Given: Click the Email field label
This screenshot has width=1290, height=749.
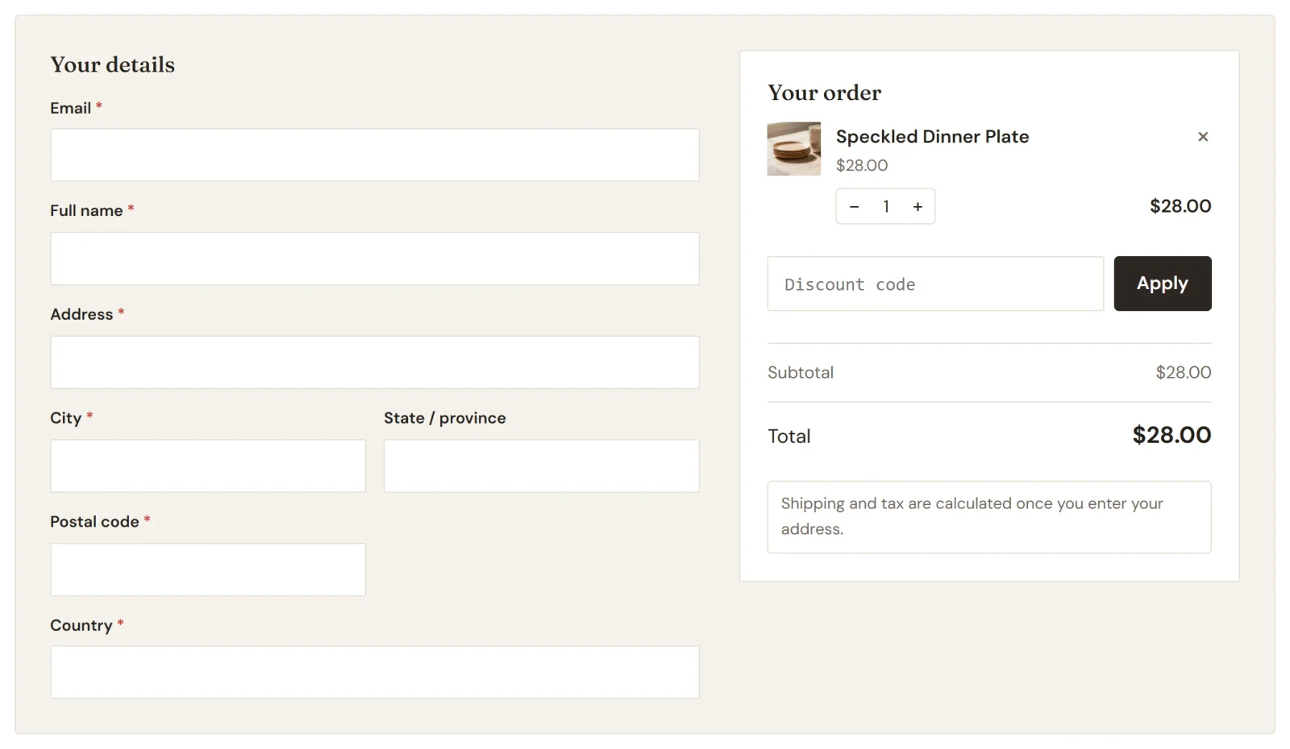Looking at the screenshot, I should [x=71, y=108].
